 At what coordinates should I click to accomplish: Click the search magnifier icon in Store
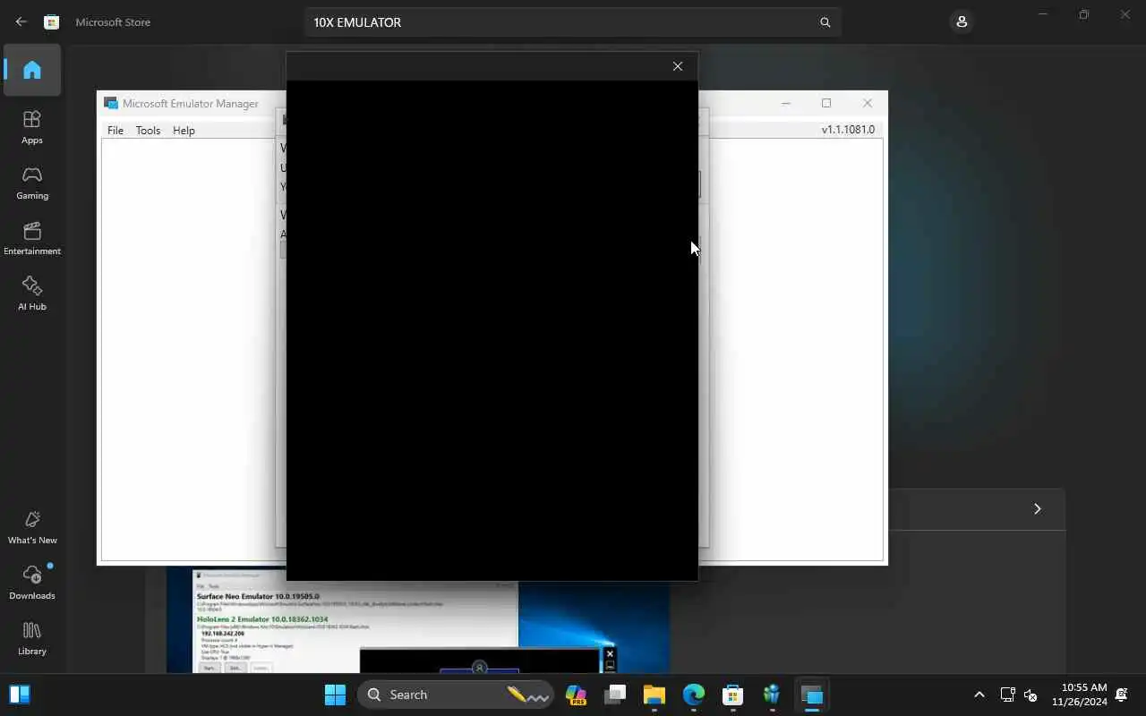click(825, 22)
